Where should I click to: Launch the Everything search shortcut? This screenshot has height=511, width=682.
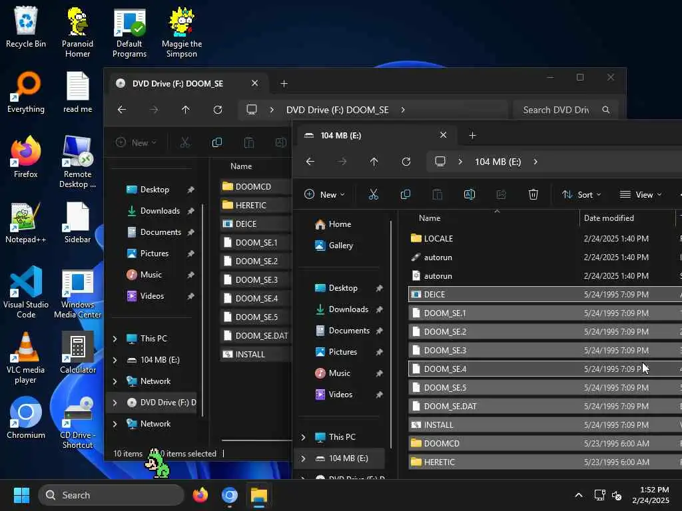pyautogui.click(x=26, y=92)
